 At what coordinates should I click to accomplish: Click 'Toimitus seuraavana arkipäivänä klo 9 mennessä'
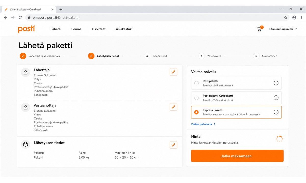[x=231, y=115]
